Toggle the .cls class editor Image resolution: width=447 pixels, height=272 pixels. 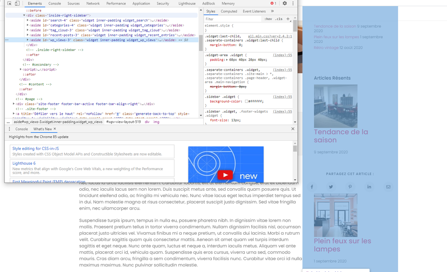click(x=279, y=19)
